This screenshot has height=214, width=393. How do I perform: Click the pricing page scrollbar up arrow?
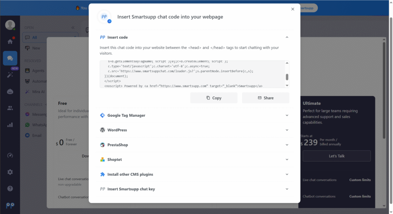point(384,39)
